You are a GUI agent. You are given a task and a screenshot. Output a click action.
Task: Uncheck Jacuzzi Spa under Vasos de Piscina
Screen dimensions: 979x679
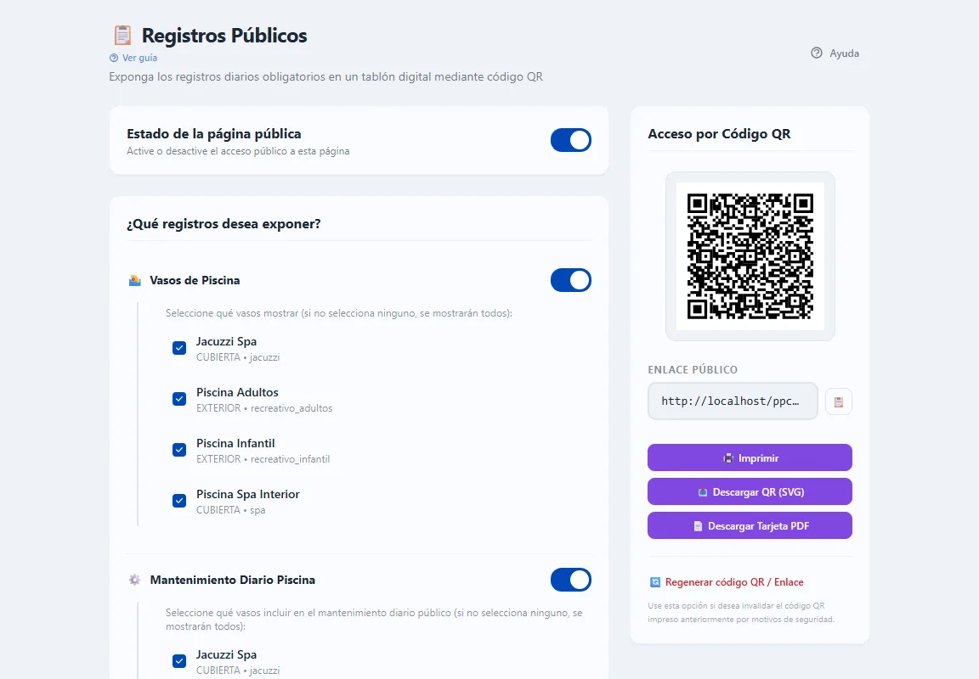[179, 348]
